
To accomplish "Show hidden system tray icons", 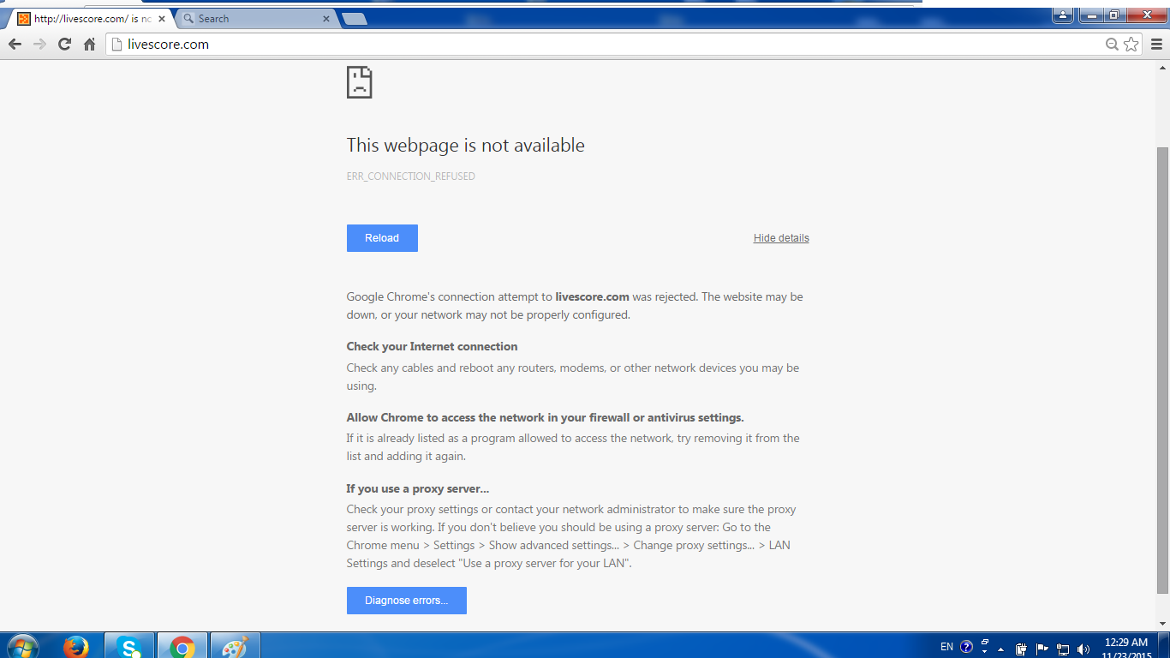I will pyautogui.click(x=1000, y=649).
